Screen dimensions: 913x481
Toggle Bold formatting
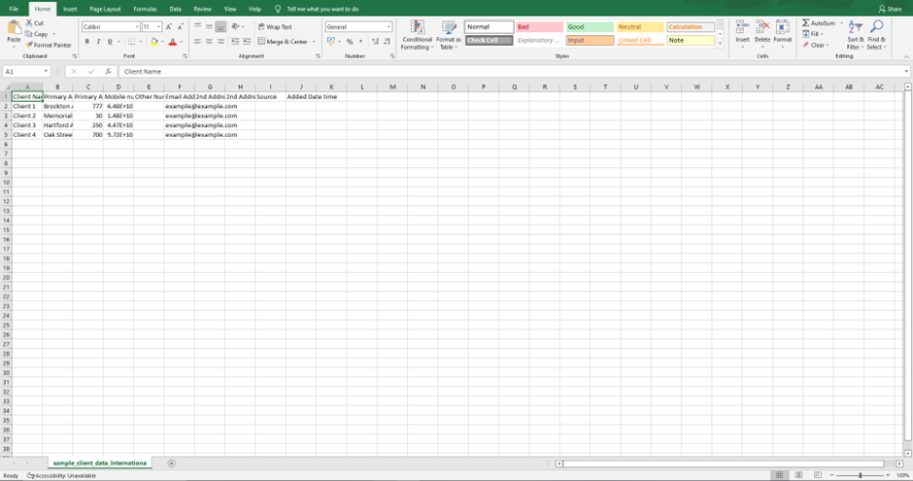(86, 42)
